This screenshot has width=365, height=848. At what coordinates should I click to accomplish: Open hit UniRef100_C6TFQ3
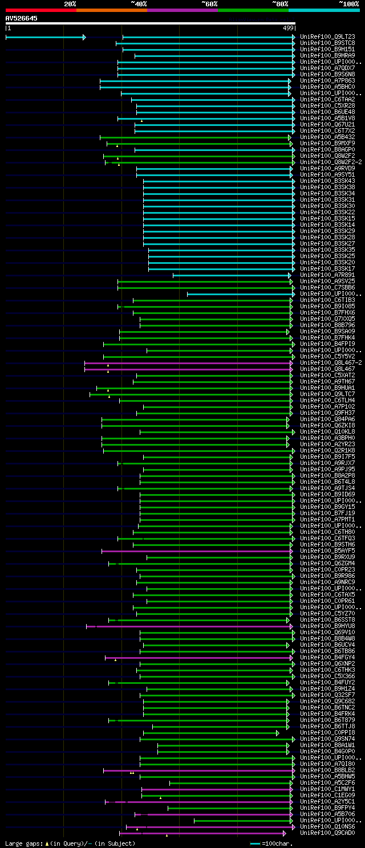(x=327, y=539)
